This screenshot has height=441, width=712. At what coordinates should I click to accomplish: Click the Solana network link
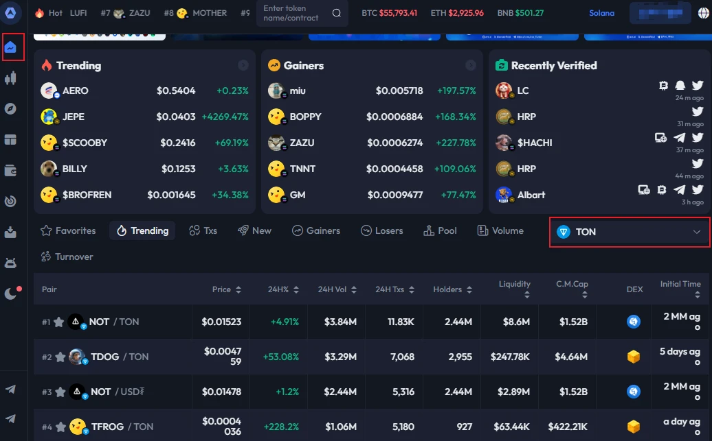601,13
